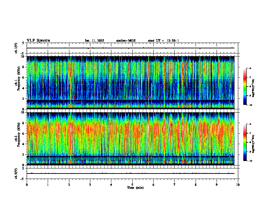Image resolution: width=268 pixels, height=207 pixels.
Task: Click the ch.1 spectrogram color scale bar
Action: pyautogui.click(x=245, y=87)
